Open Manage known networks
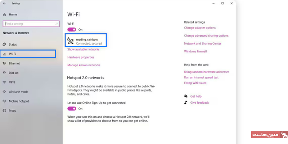This screenshot has width=288, height=144. [84, 65]
